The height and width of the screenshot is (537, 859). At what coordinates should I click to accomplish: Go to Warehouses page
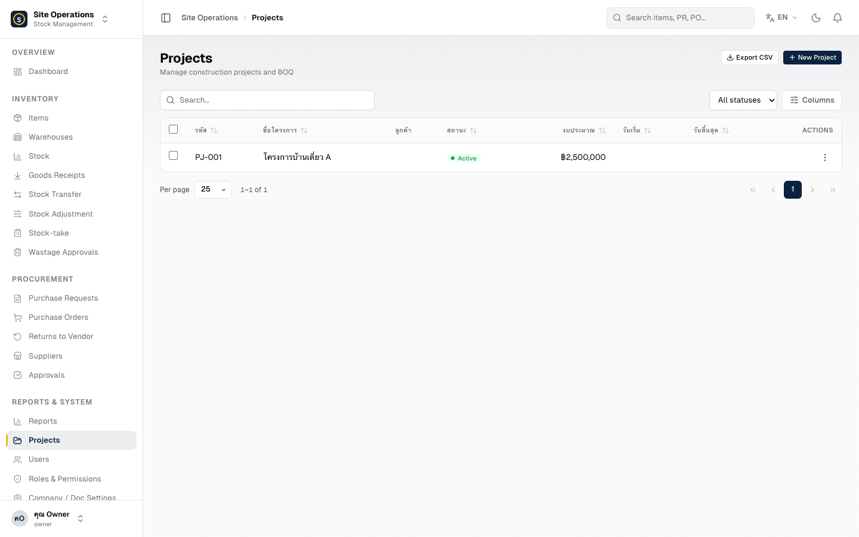point(71,137)
